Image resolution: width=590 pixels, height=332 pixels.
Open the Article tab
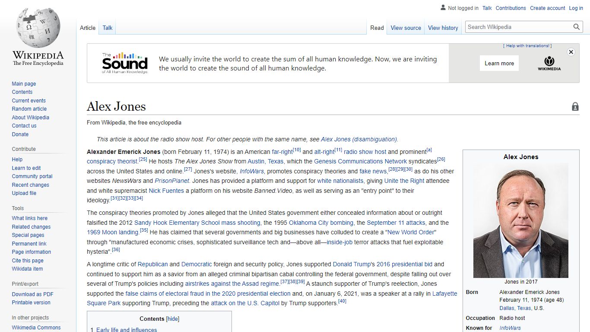pyautogui.click(x=88, y=28)
